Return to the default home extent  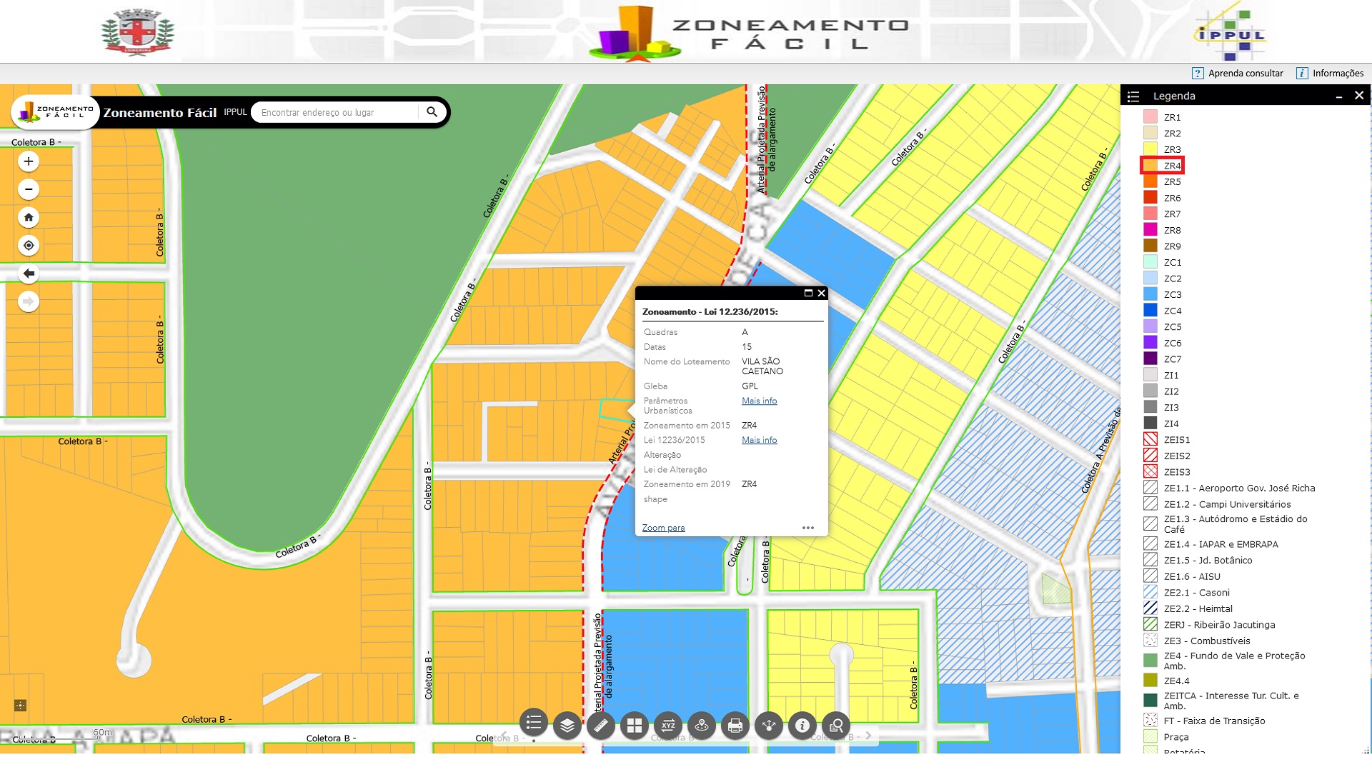coord(29,217)
